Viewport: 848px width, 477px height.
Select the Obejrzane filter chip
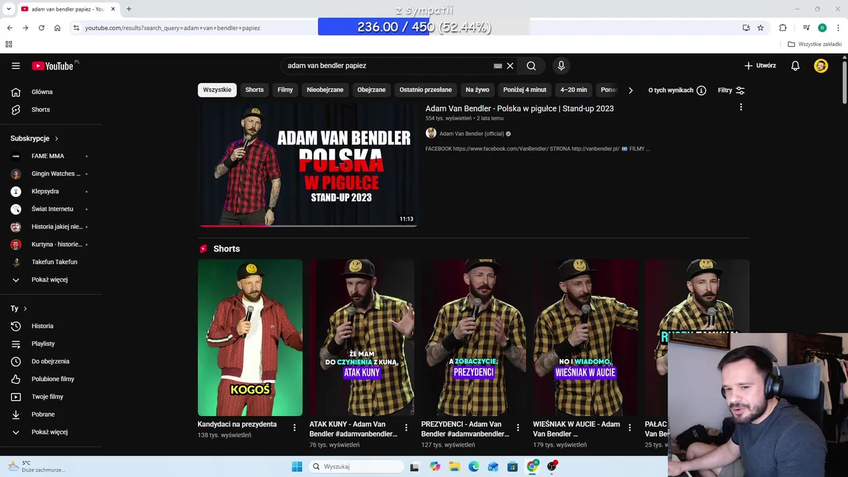pos(371,90)
